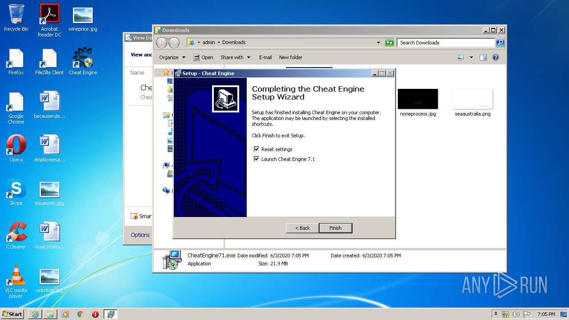The width and height of the screenshot is (569, 320).
Task: Click the Cheat Engine setup taskbar button
Action: point(110,314)
